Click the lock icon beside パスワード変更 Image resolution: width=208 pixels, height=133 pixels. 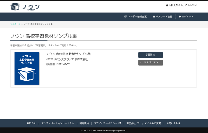154,17
